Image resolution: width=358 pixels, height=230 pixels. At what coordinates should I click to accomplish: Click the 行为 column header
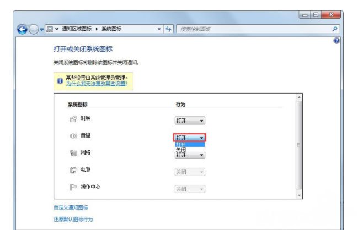(x=180, y=105)
